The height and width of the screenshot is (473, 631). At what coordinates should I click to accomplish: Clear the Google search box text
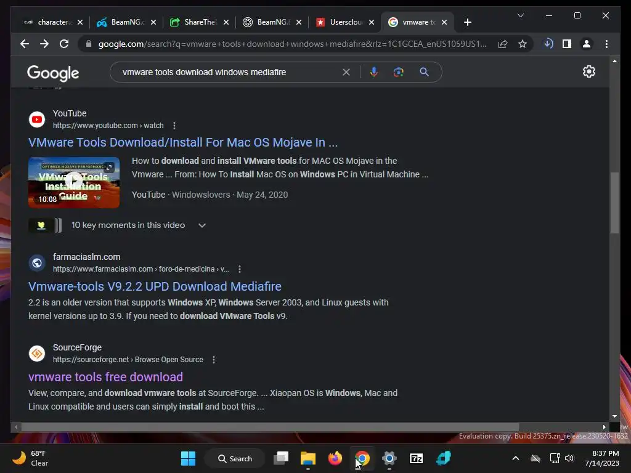coord(346,72)
